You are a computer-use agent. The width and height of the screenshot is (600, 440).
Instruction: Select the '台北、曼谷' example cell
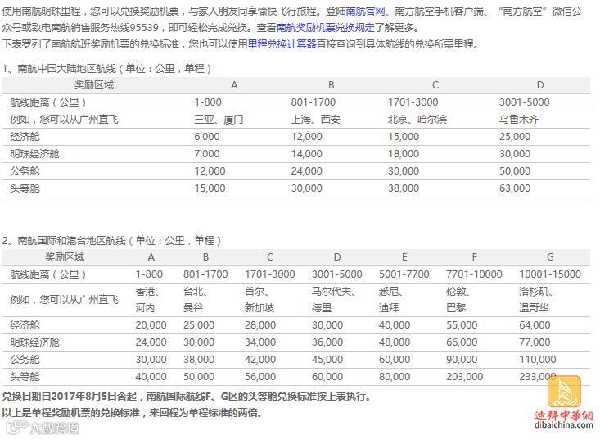196,300
